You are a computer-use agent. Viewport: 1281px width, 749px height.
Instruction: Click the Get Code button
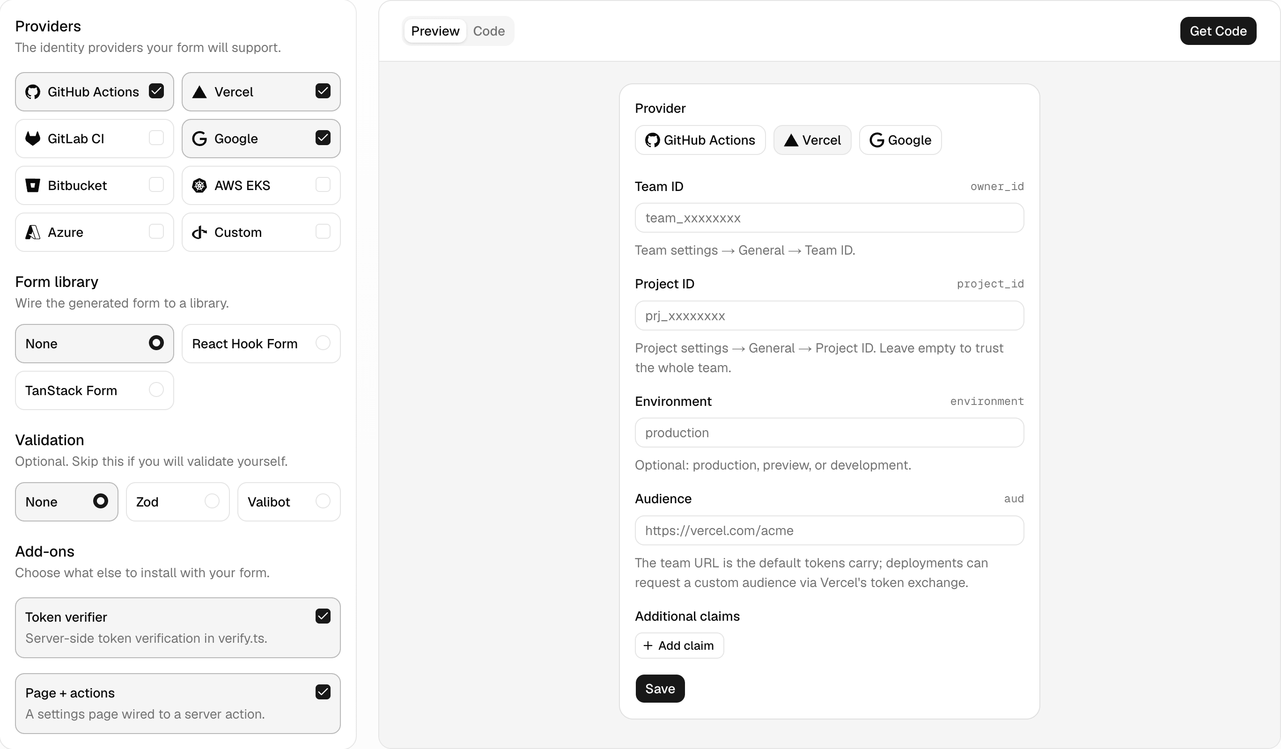(x=1218, y=31)
